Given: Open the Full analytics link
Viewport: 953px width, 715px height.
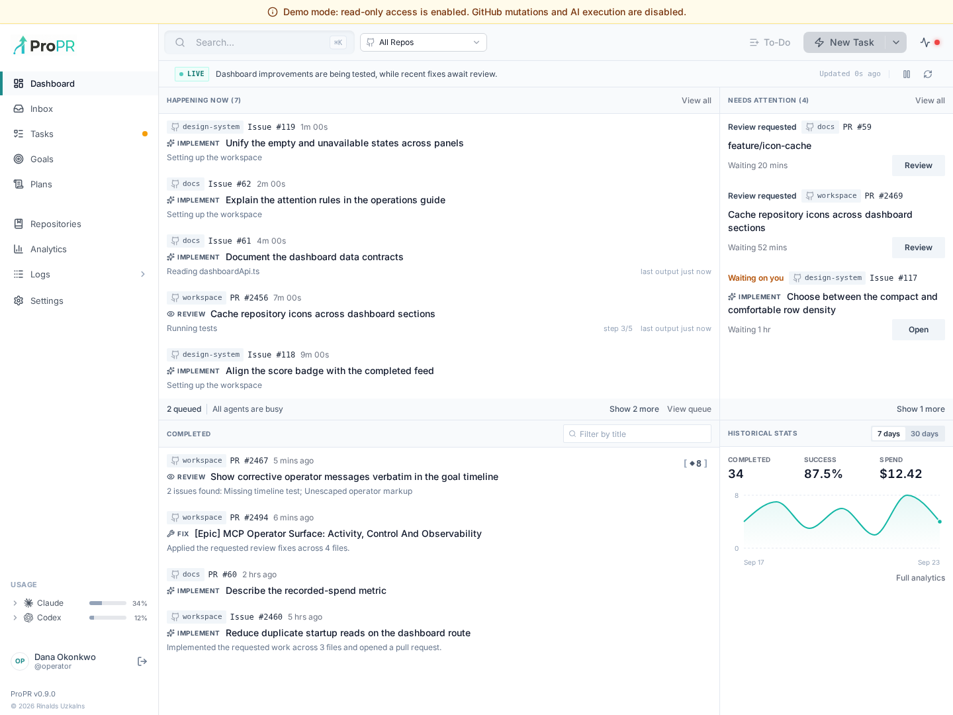Looking at the screenshot, I should click(x=921, y=578).
